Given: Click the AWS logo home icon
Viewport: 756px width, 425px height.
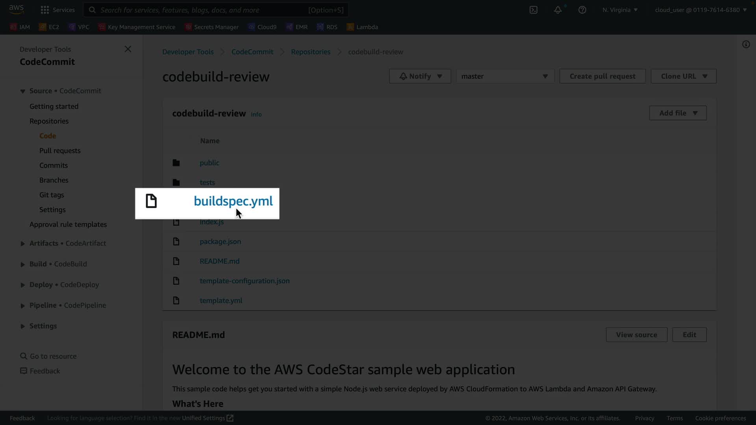Looking at the screenshot, I should (x=16, y=9).
